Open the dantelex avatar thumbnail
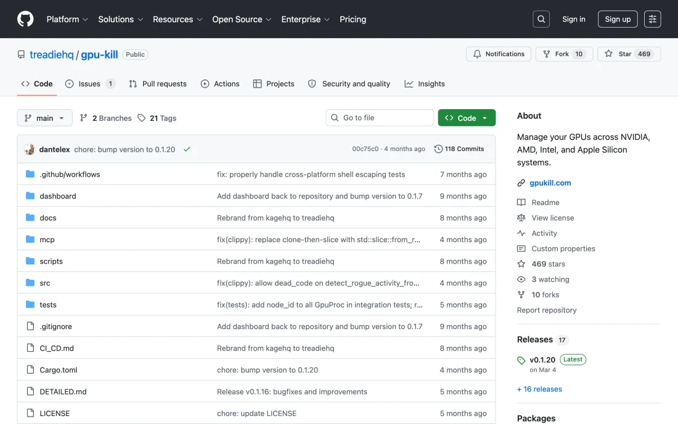Screen dimensions: 678x424 pos(30,149)
